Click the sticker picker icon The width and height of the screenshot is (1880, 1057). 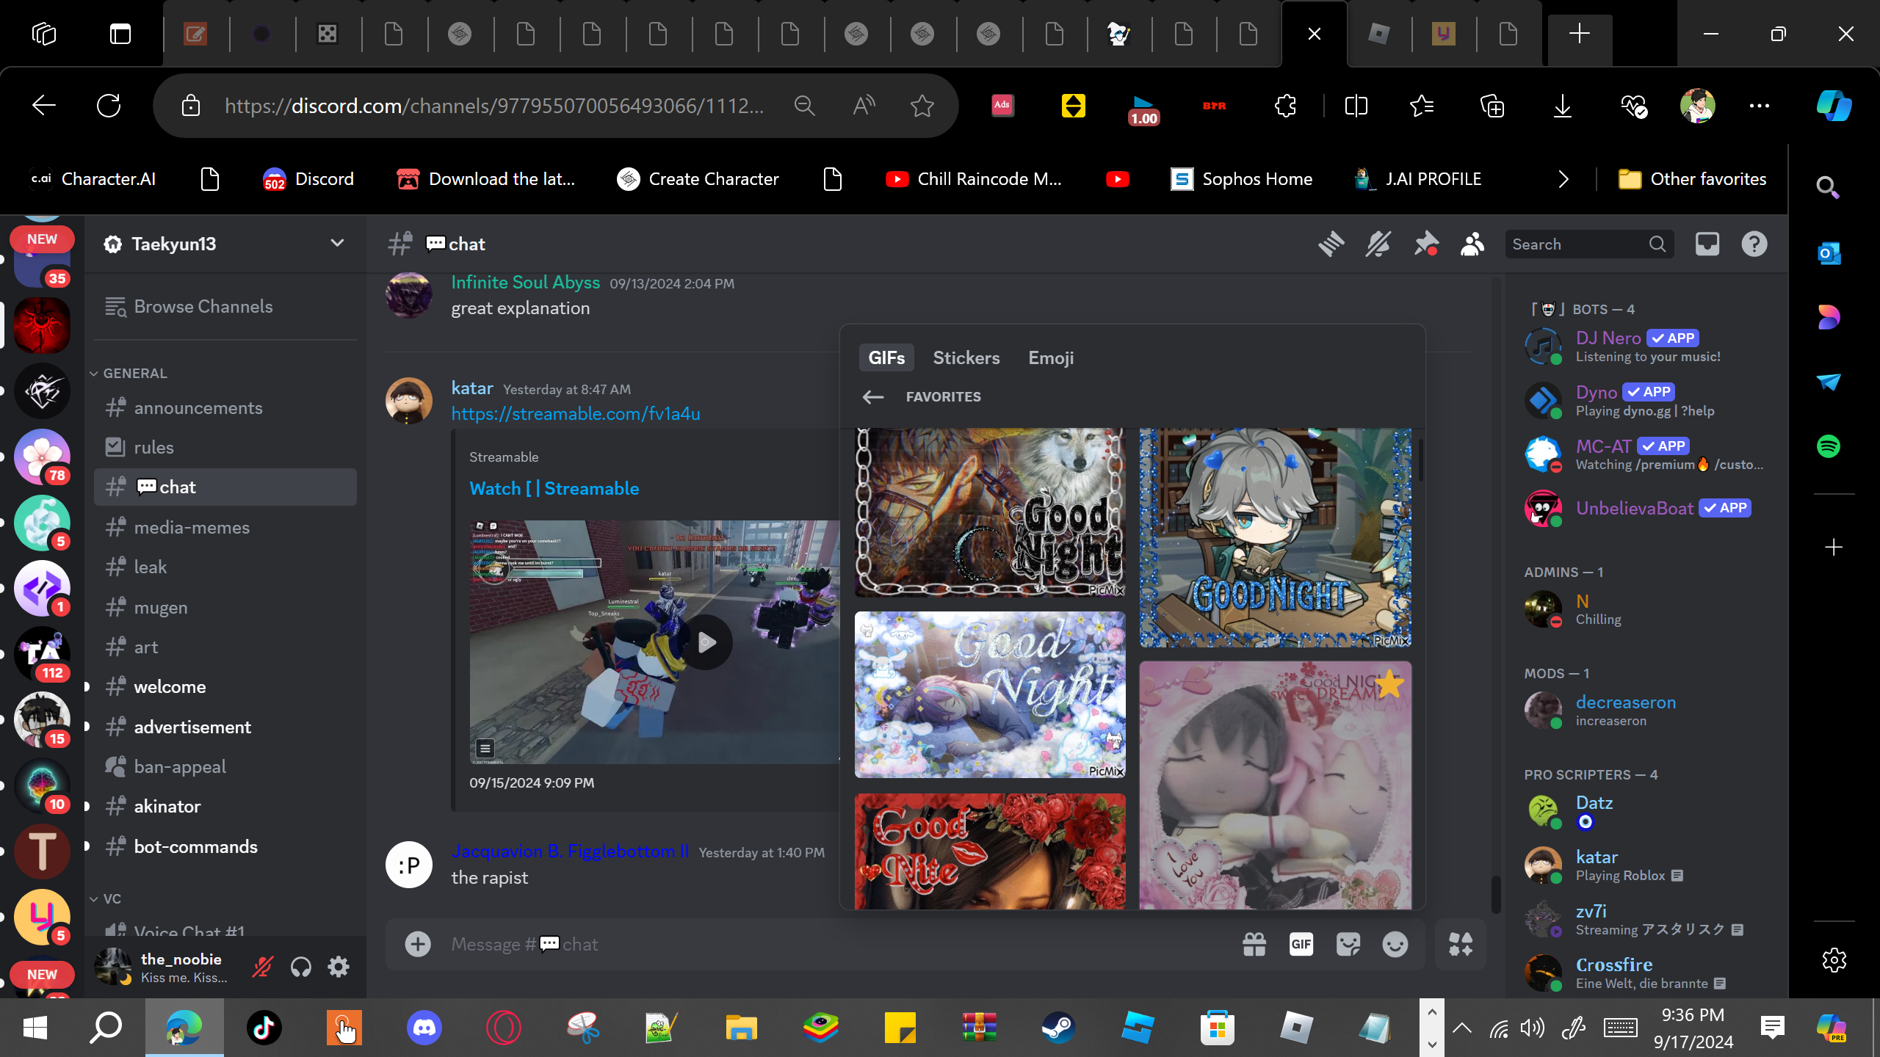(1348, 944)
